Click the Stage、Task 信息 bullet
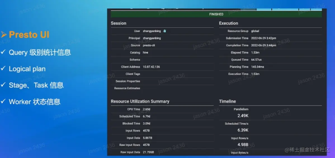335x158 pixels. pos(36,85)
